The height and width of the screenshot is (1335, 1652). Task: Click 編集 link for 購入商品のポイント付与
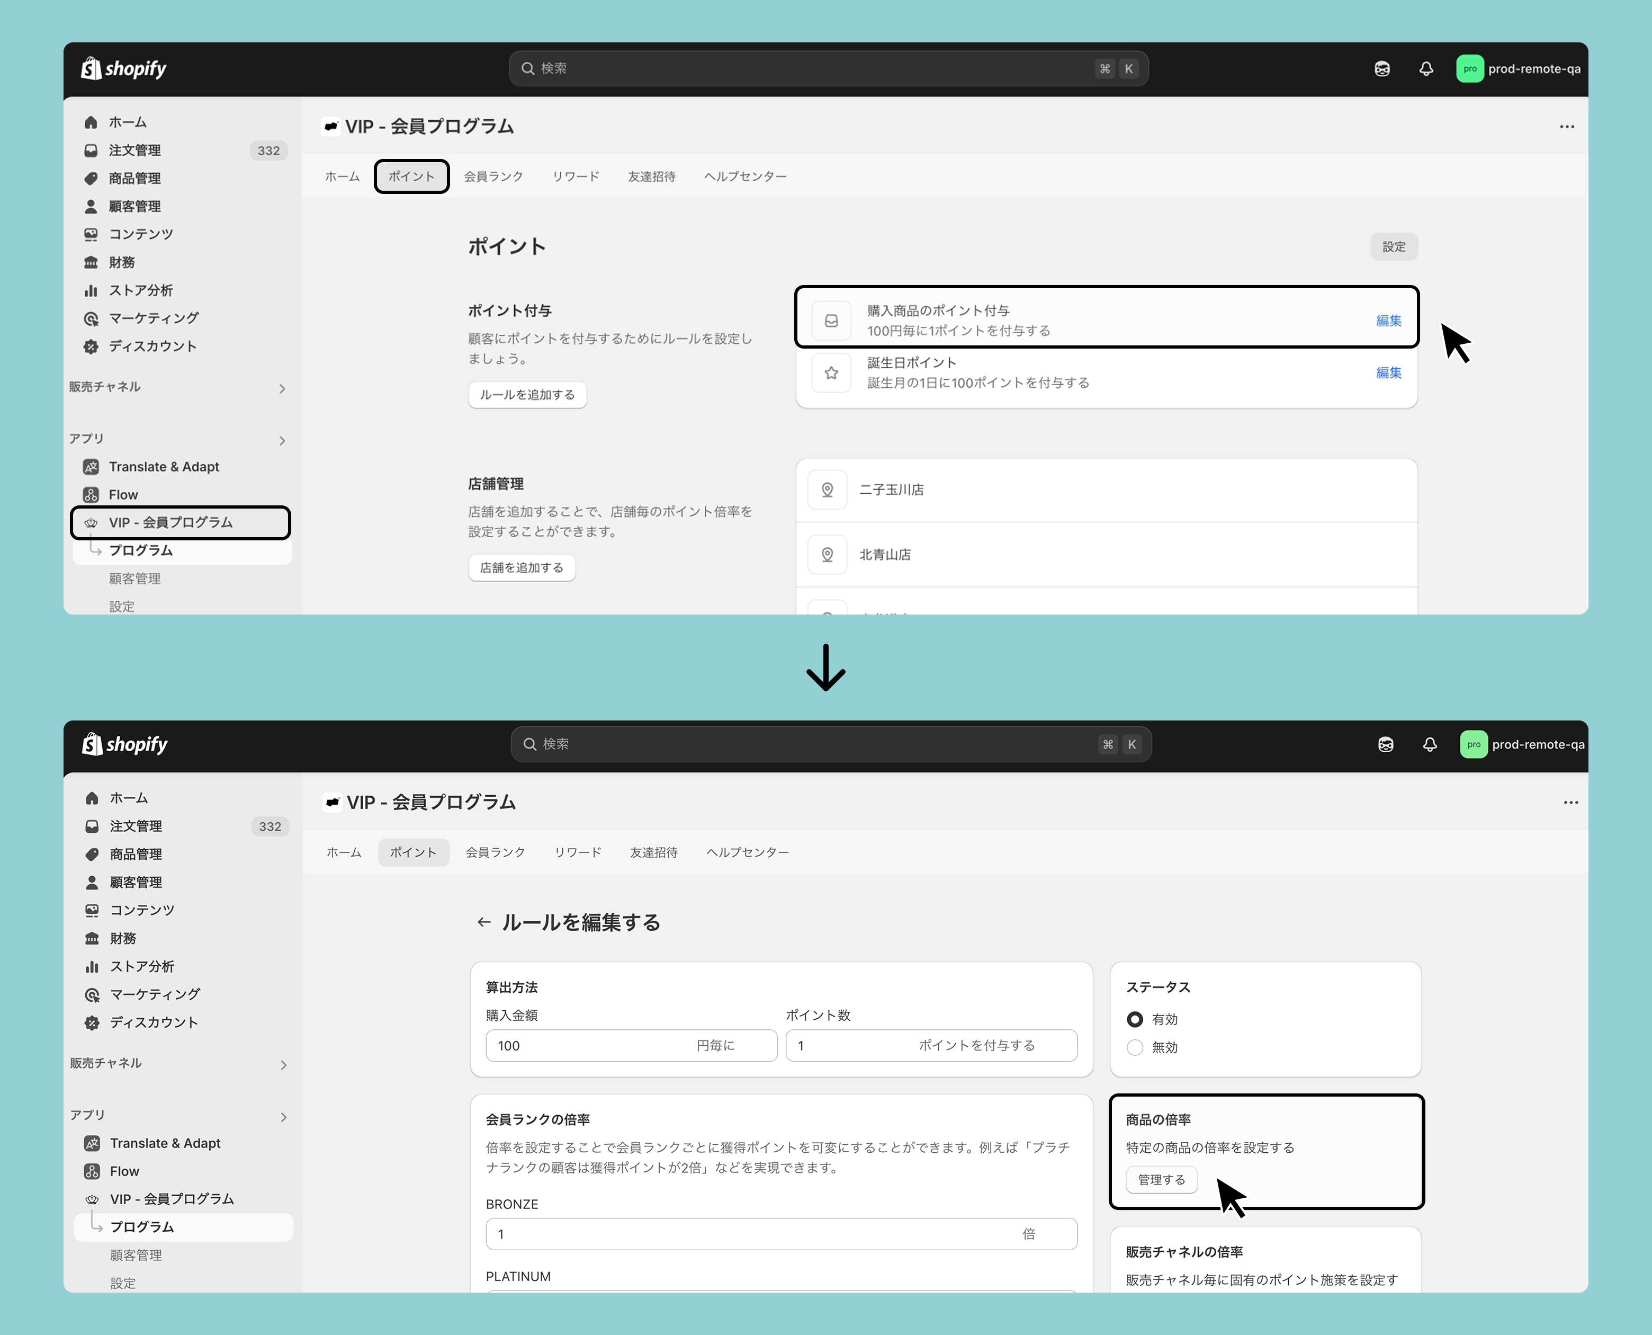[1388, 321]
